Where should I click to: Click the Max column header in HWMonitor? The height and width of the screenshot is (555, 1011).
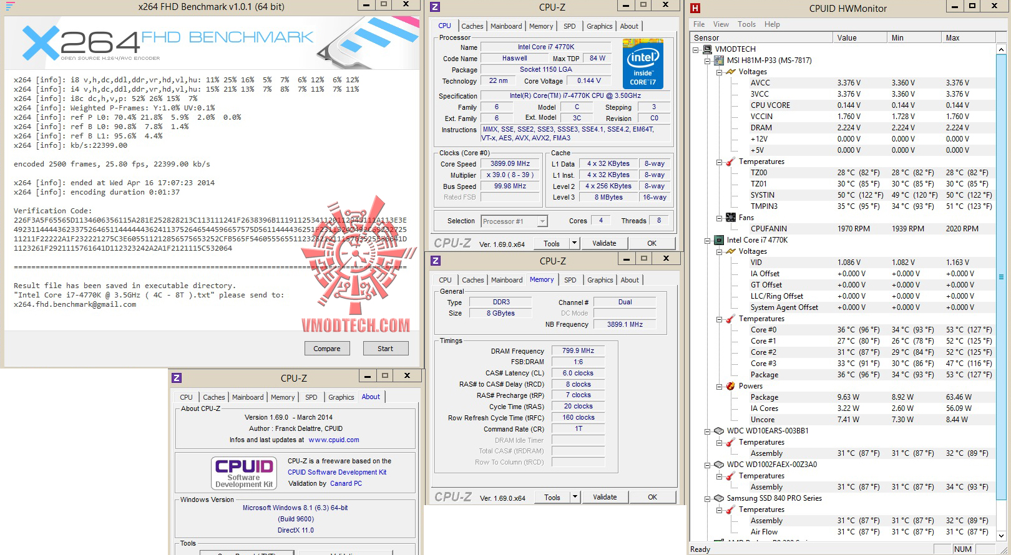point(968,38)
